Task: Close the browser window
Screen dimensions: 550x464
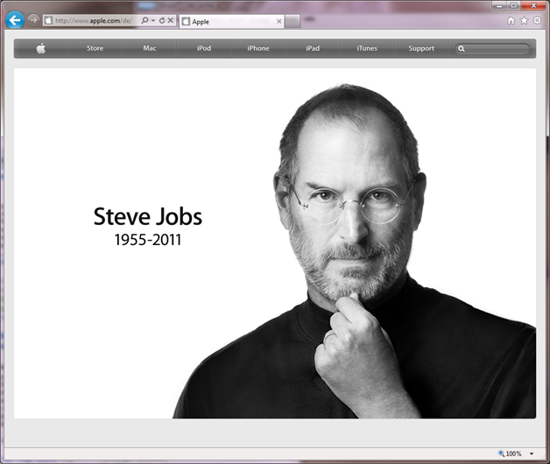Action: pyautogui.click(x=534, y=5)
